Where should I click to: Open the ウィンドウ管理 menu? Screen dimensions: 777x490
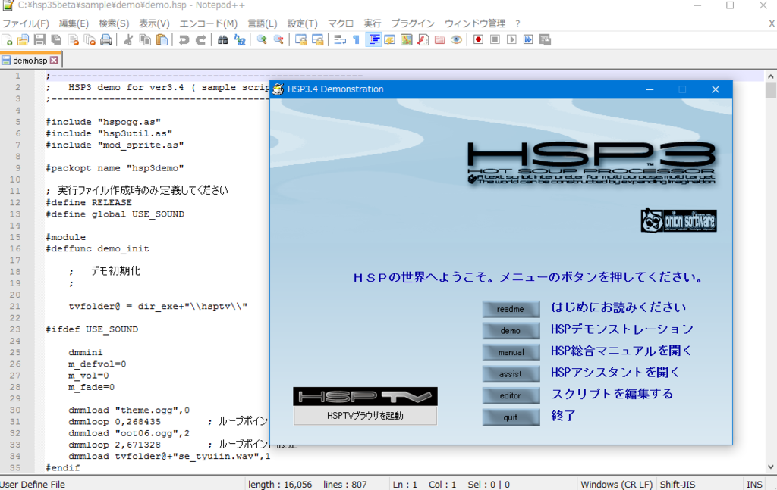[475, 23]
